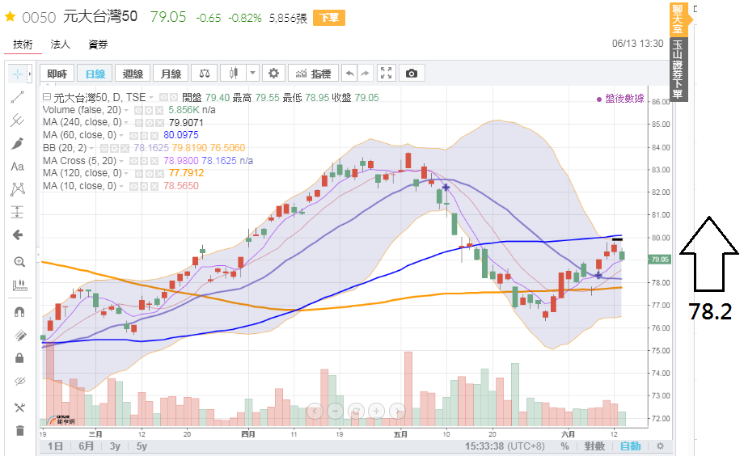Open the 法人 institutional tab
This screenshot has height=469, width=744.
61,44
